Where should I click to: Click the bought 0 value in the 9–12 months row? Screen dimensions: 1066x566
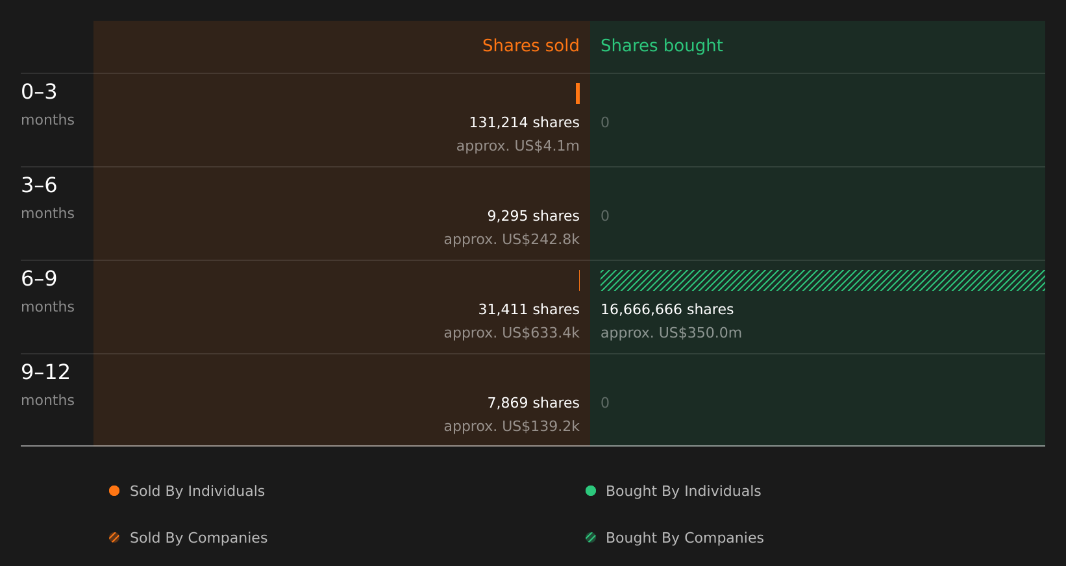tap(605, 402)
